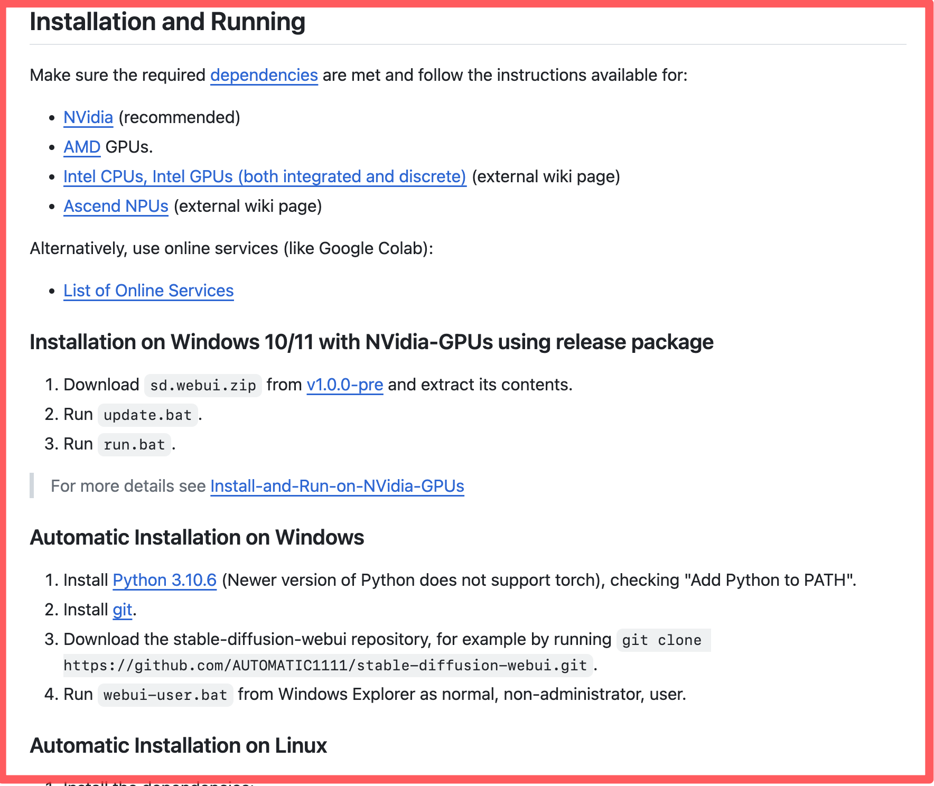Click the v1.0.0-pre release link
934x786 pixels.
click(344, 385)
